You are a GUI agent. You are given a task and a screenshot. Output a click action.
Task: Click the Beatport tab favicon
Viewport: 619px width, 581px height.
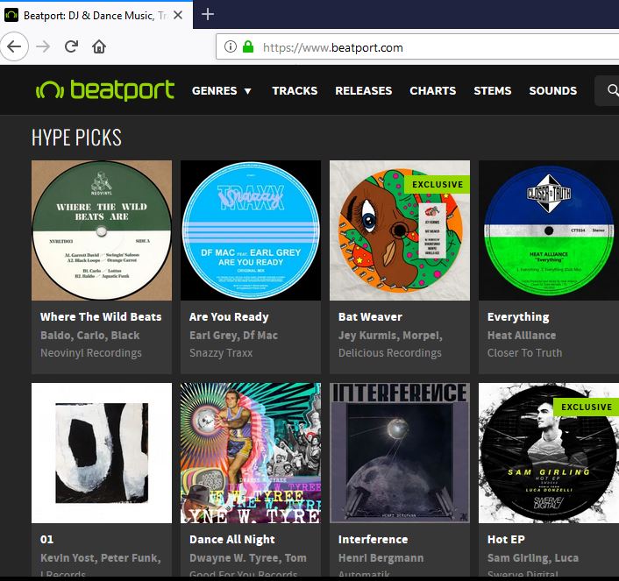click(x=11, y=15)
